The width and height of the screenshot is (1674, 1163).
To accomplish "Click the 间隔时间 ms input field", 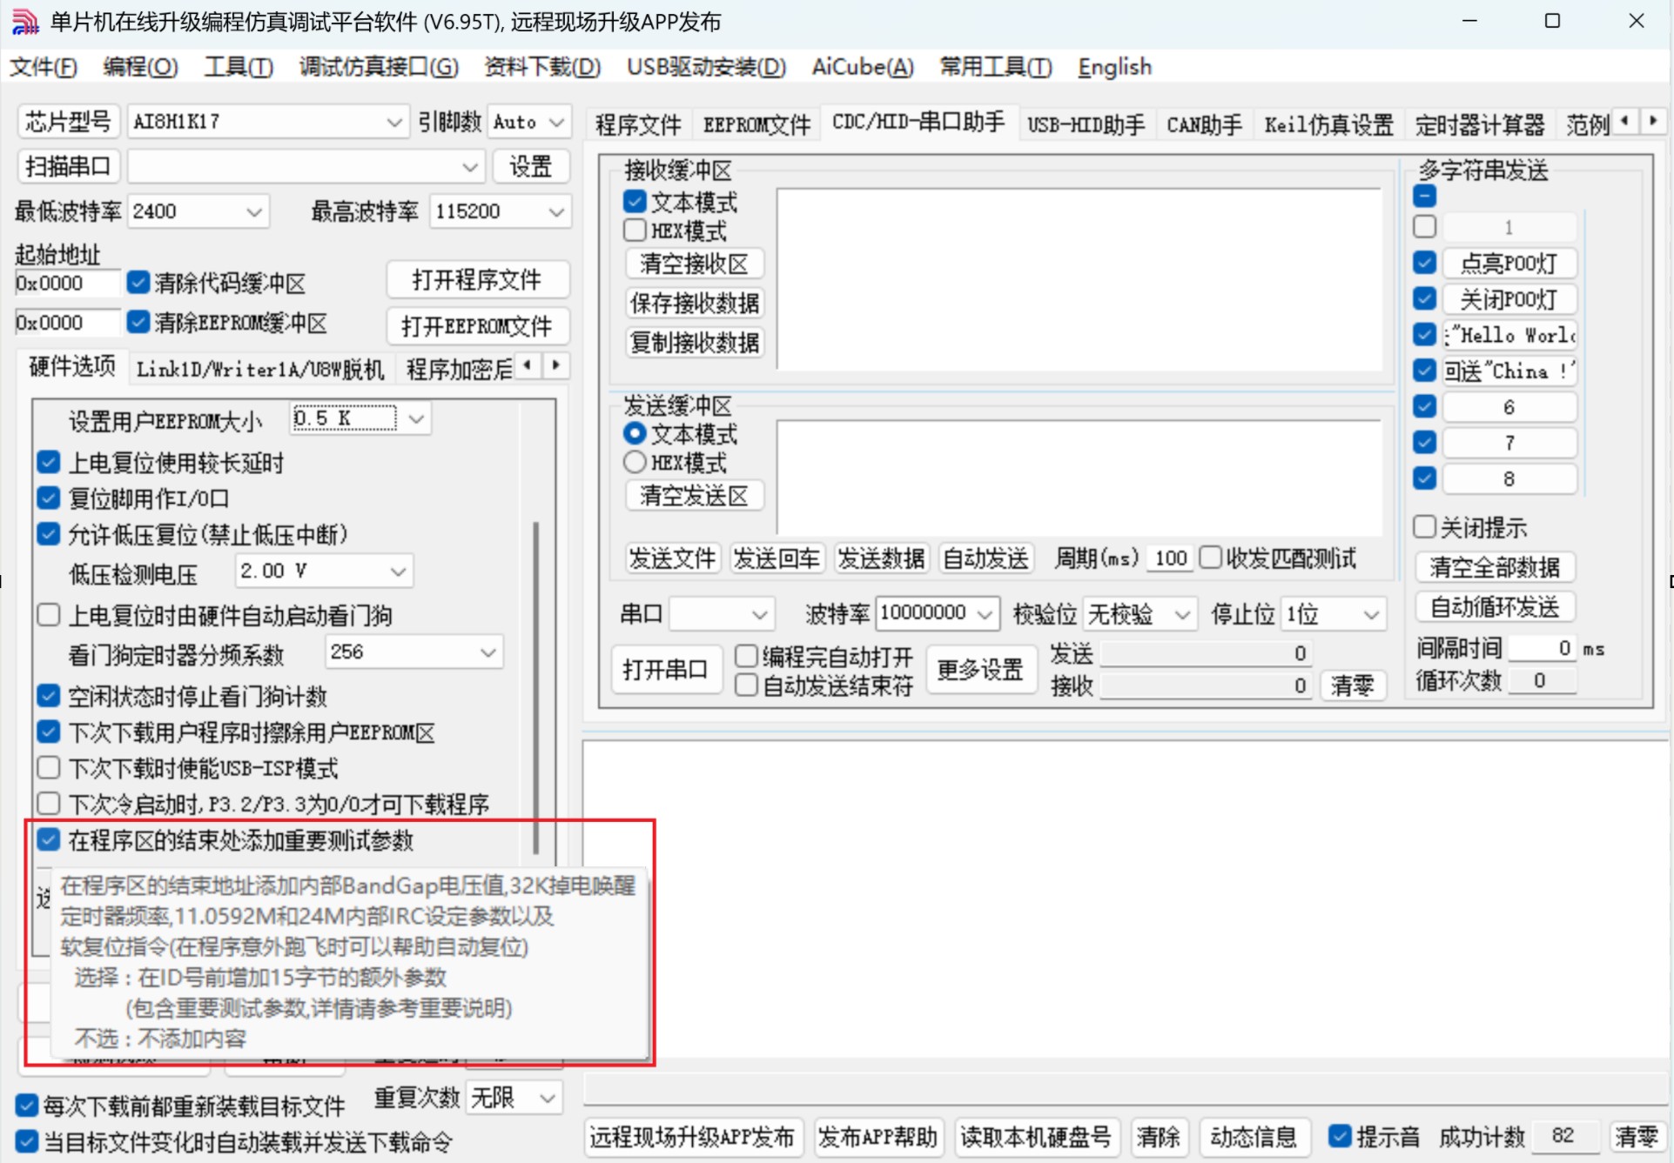I will click(1542, 649).
